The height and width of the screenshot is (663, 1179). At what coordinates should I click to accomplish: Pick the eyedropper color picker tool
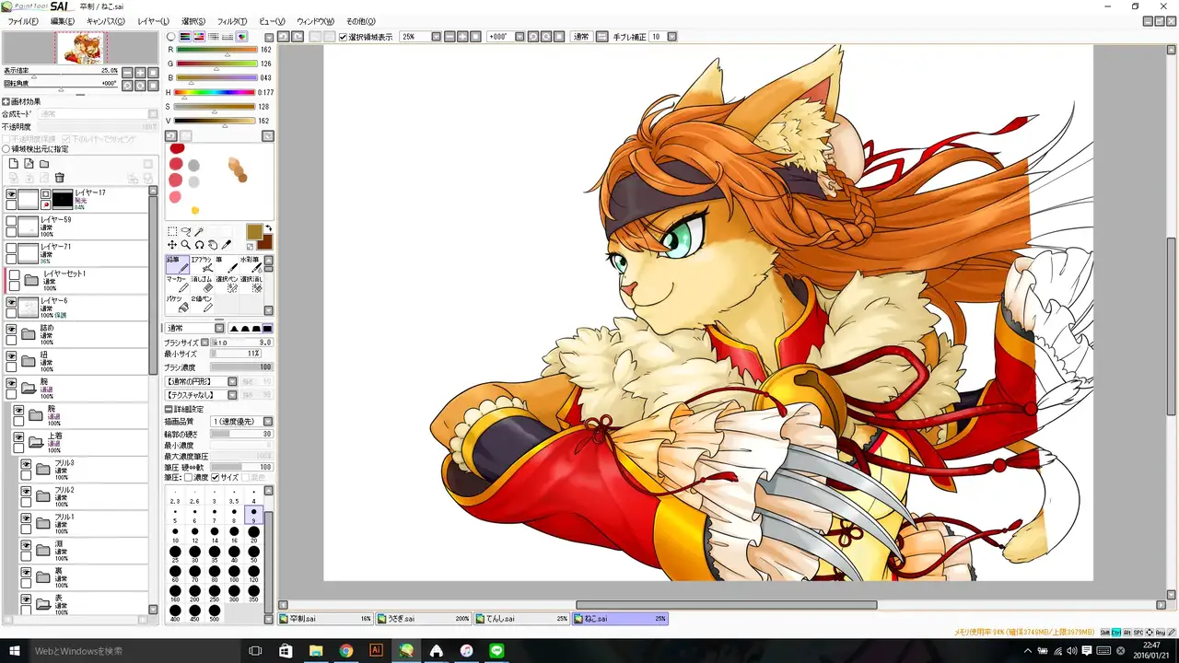click(227, 245)
